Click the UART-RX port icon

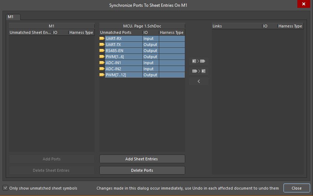pyautogui.click(x=102, y=38)
